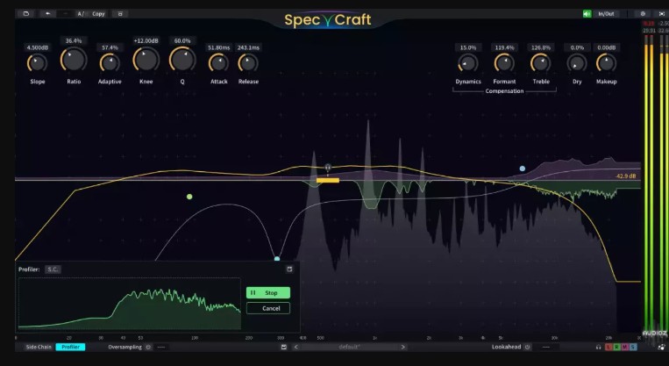Click the Release knob

[x=248, y=63]
